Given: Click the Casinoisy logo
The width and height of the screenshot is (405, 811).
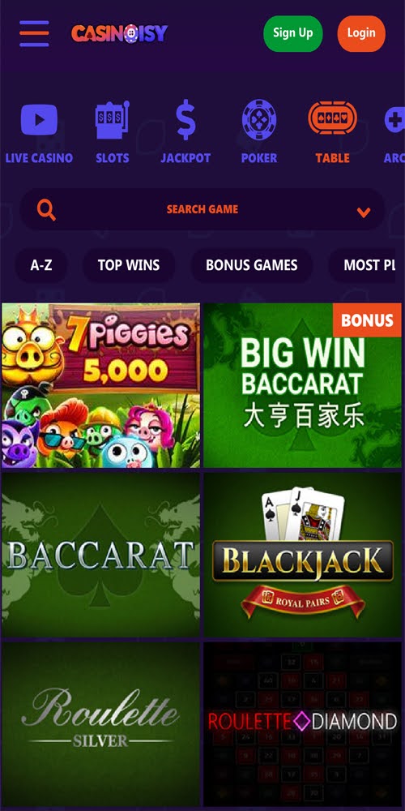Looking at the screenshot, I should (119, 33).
